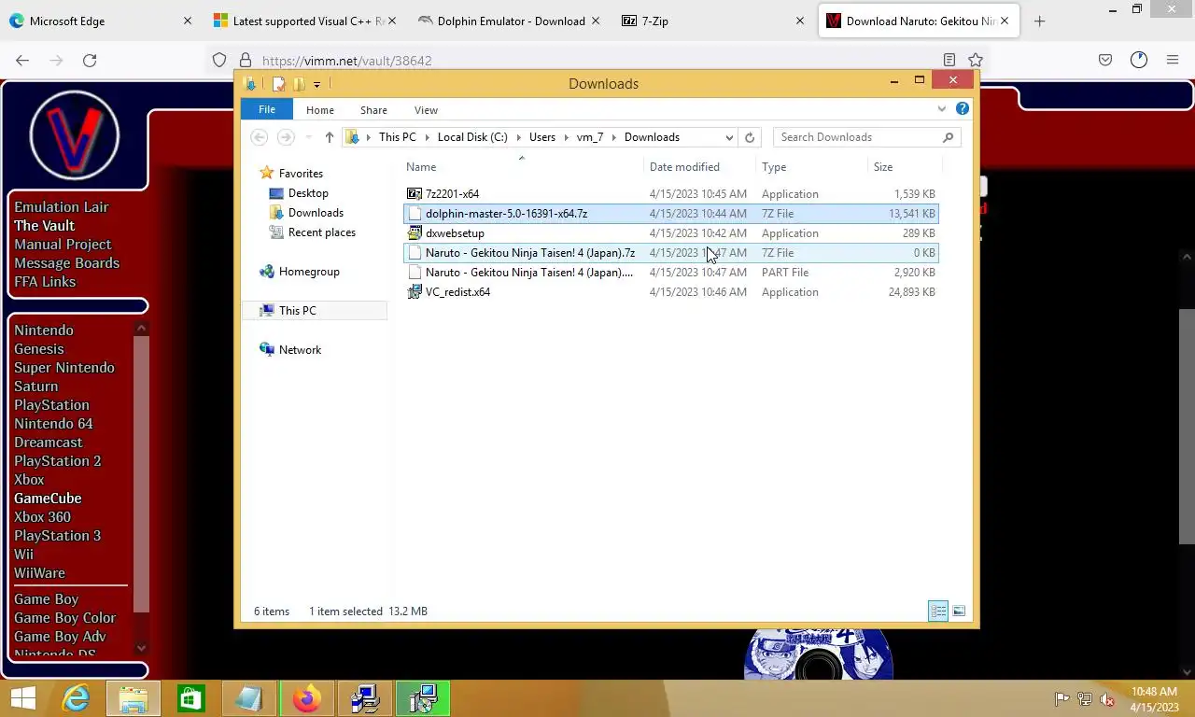
Task: Go up one folder level
Action: [329, 137]
